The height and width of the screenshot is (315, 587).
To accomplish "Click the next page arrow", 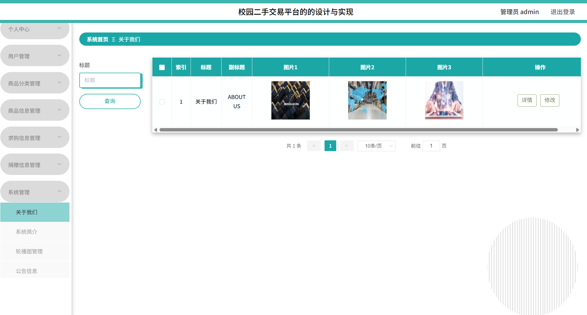I will (346, 146).
